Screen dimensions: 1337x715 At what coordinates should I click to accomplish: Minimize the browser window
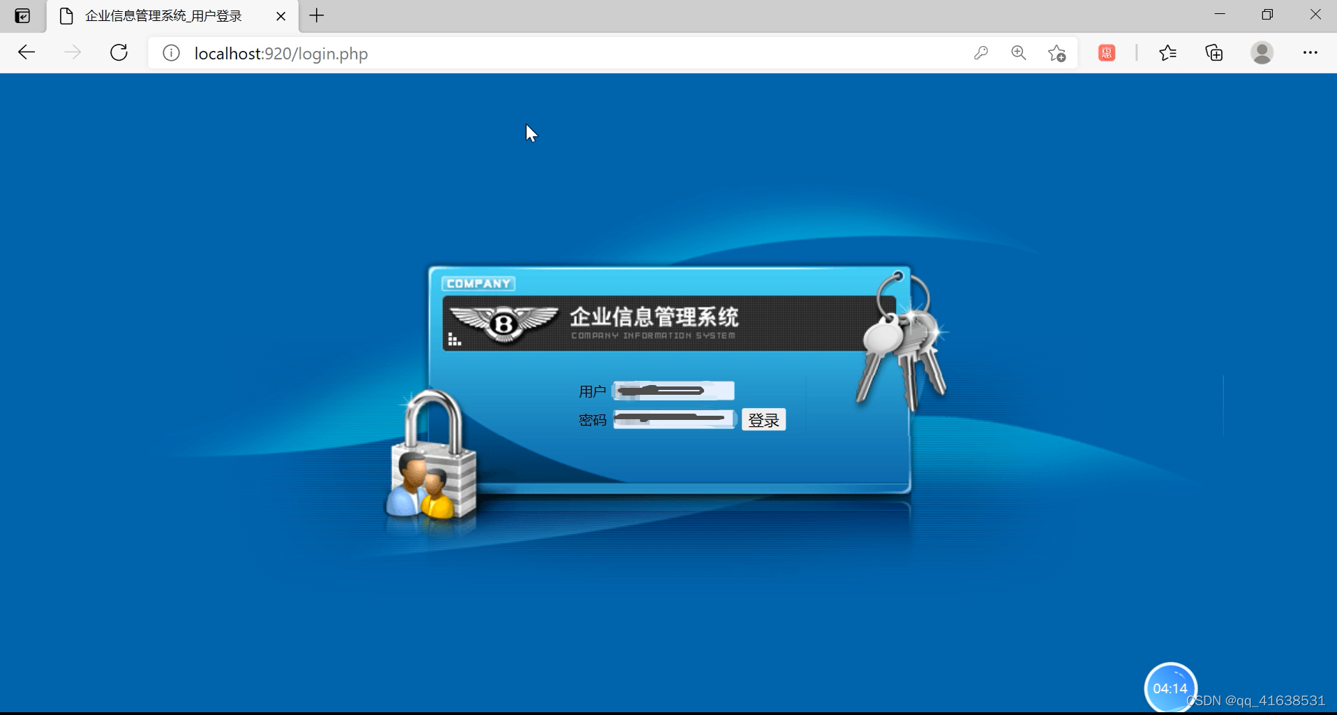[1220, 15]
